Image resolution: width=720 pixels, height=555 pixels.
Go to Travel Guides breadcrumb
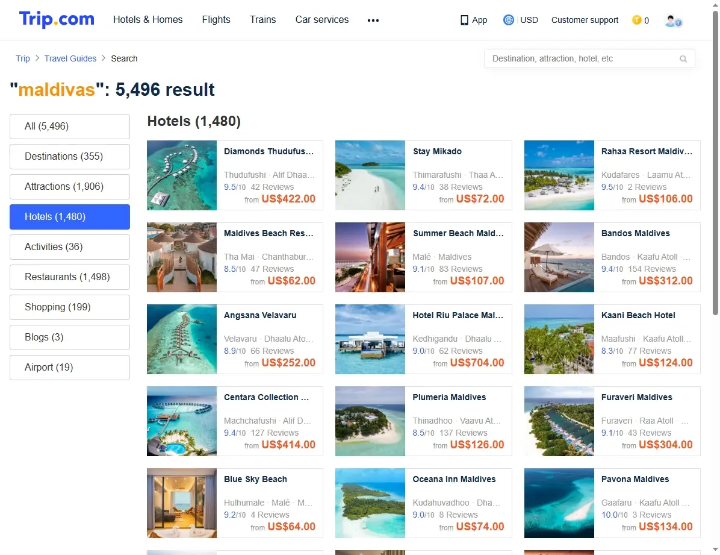70,58
